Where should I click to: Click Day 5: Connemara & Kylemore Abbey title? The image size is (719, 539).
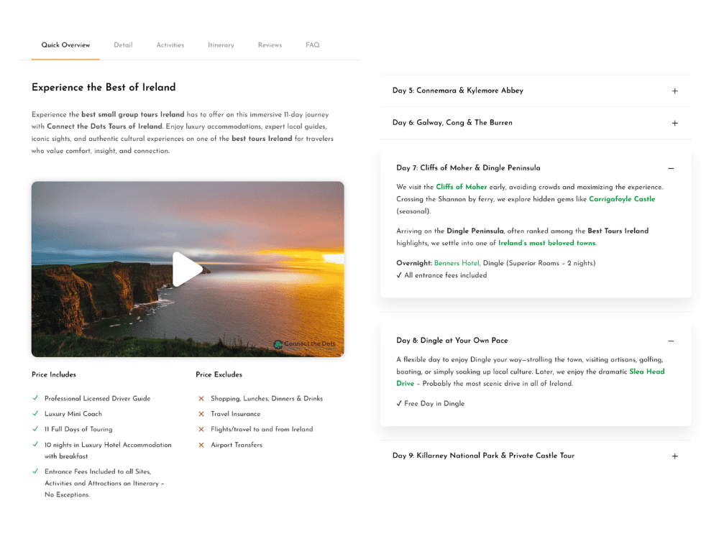457,91
